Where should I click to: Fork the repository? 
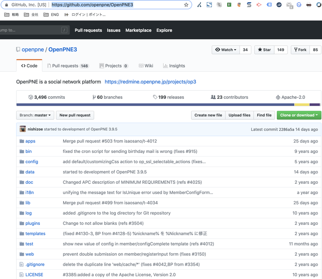click(300, 50)
